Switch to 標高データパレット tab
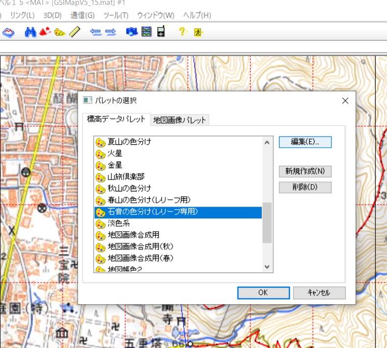Image resolution: width=387 pixels, height=348 pixels. point(116,119)
